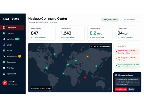Viewport: 144px width, 108px height.
Task: Click the Safety Score 94/100 card
Action: click(128, 33)
